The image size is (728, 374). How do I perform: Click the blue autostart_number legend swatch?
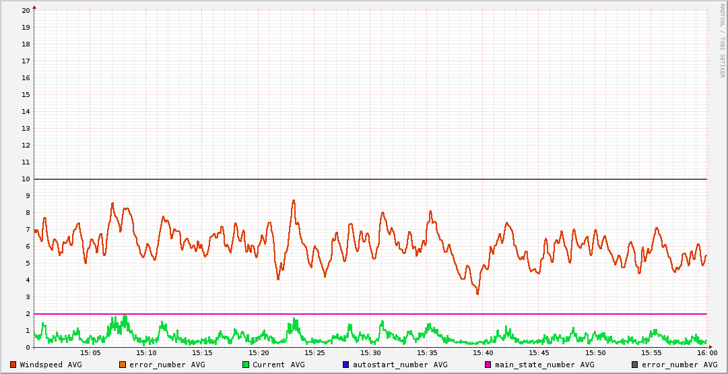click(x=346, y=365)
